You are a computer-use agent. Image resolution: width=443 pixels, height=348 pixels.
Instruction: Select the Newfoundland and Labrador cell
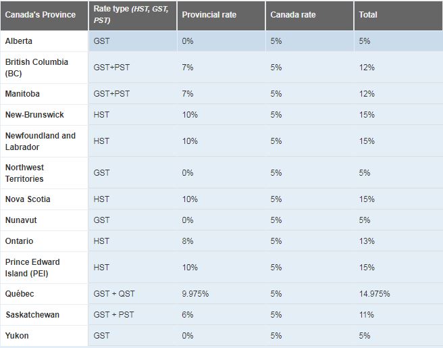coord(40,141)
